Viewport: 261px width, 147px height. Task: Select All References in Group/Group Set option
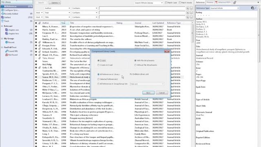pos(98,84)
